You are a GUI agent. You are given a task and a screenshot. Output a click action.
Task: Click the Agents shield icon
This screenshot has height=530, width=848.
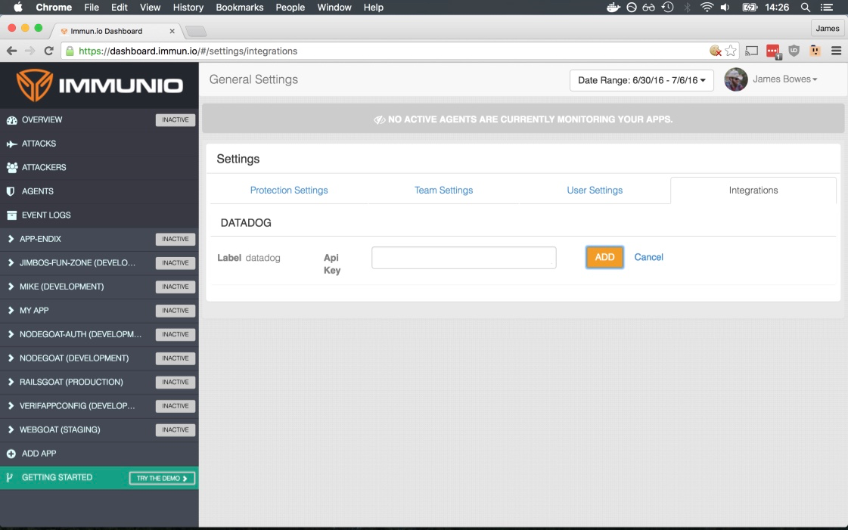12,191
